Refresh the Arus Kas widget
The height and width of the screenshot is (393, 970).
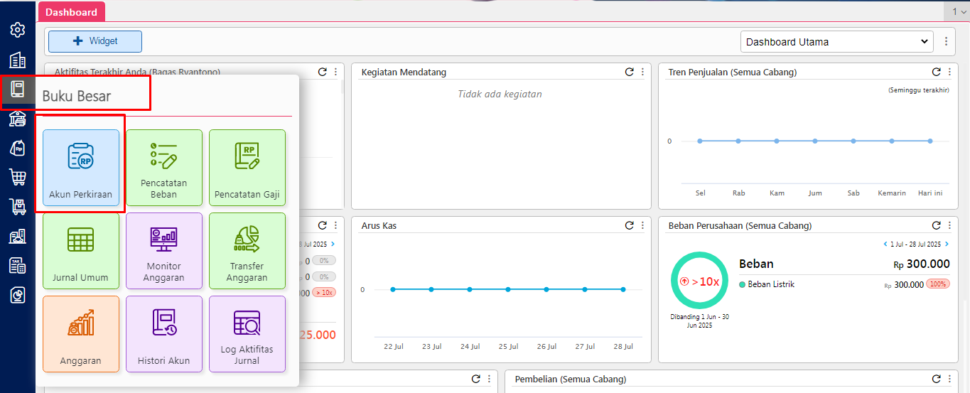pos(629,225)
